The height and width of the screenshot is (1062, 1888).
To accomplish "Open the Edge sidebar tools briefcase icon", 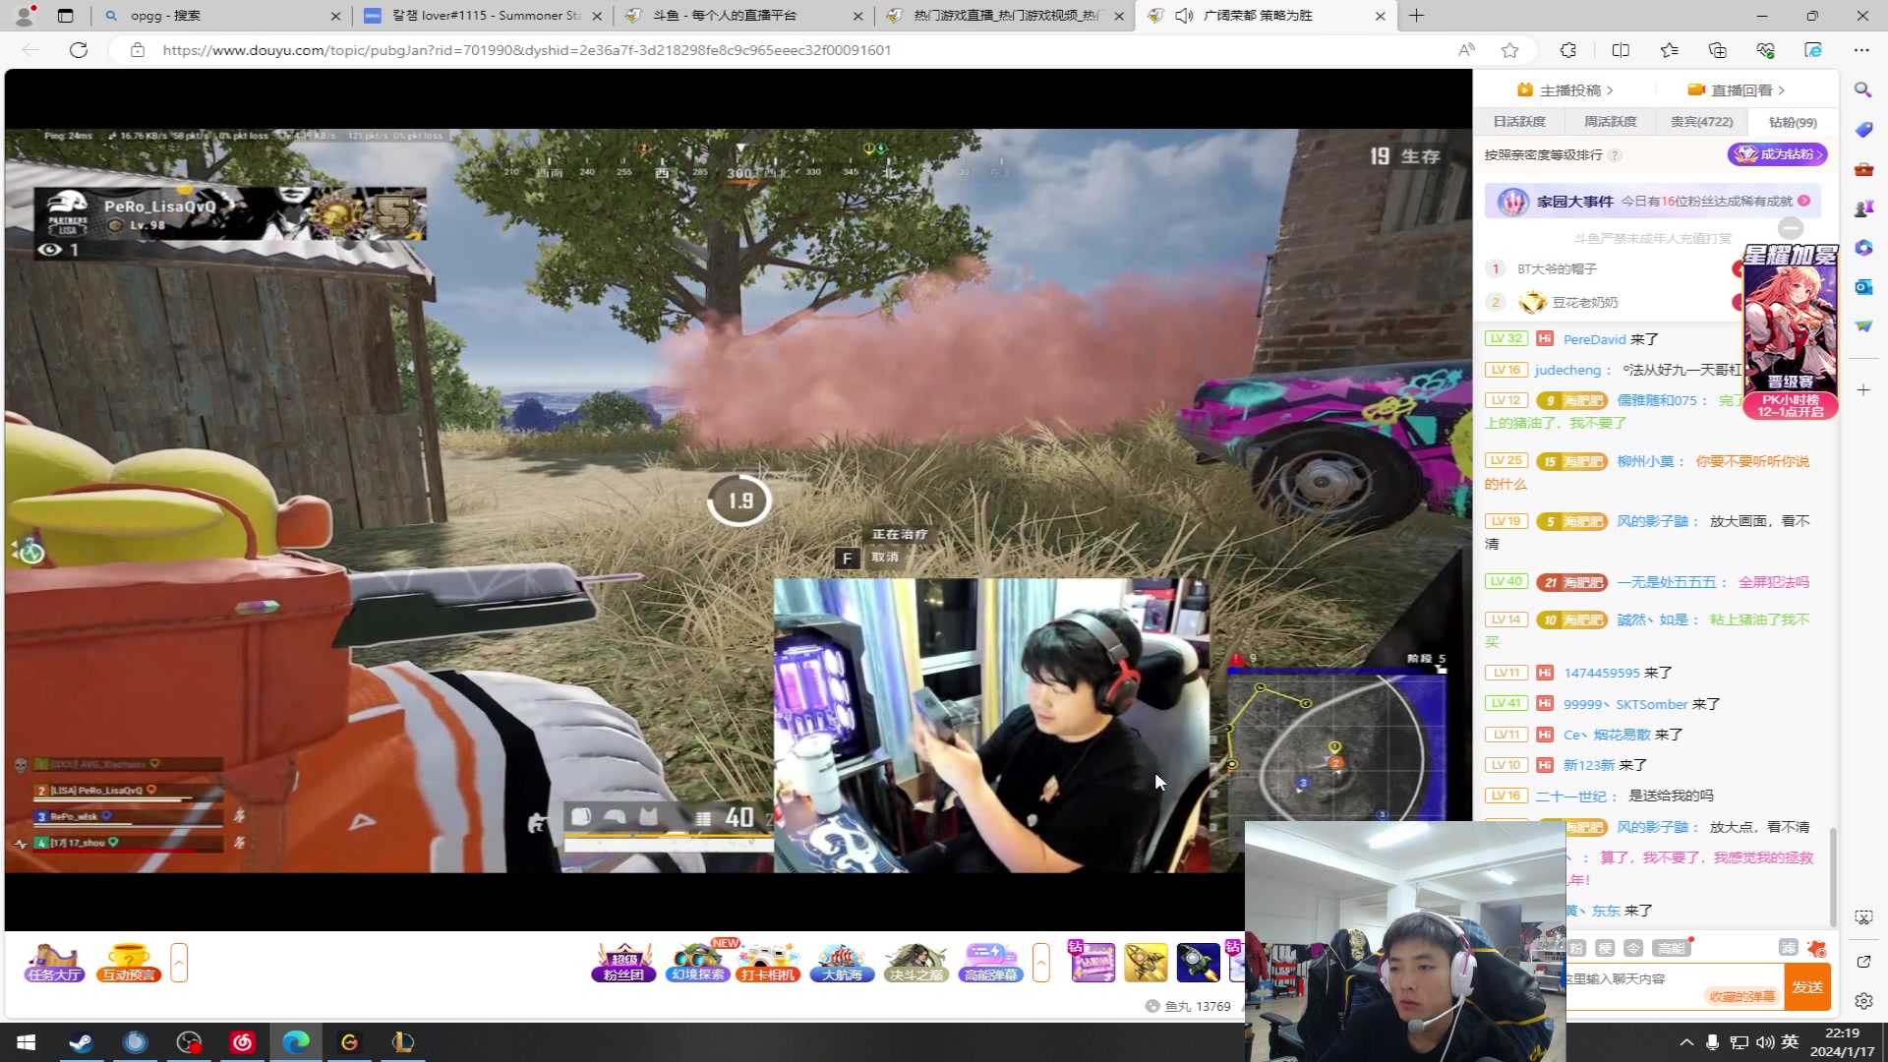I will click(1862, 169).
